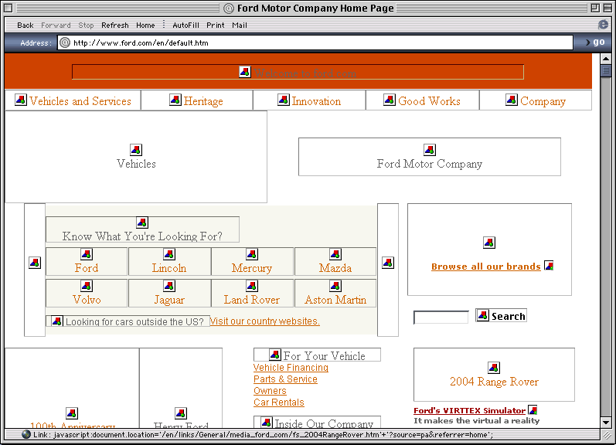Click the icon next to Ford's VIRTTEX Simulator
The height and width of the screenshot is (445, 616).
coord(533,410)
